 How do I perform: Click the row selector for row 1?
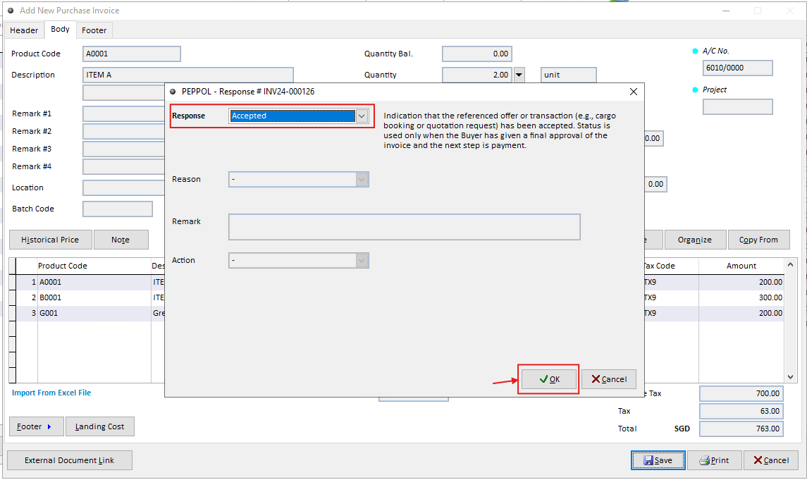click(x=13, y=282)
